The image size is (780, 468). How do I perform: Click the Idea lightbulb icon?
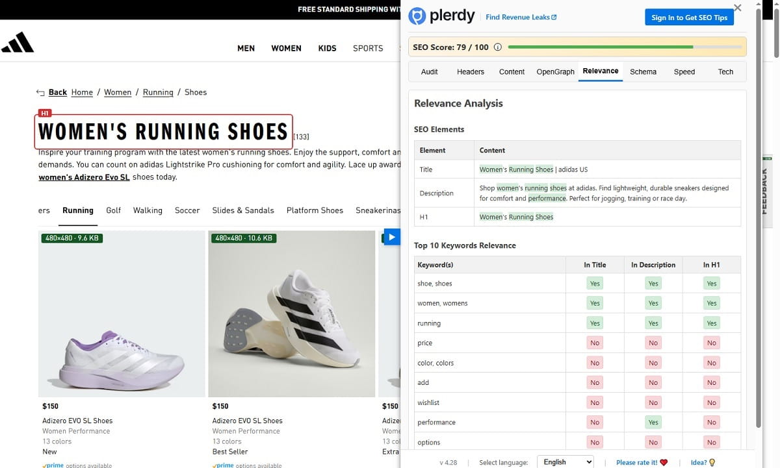713,462
